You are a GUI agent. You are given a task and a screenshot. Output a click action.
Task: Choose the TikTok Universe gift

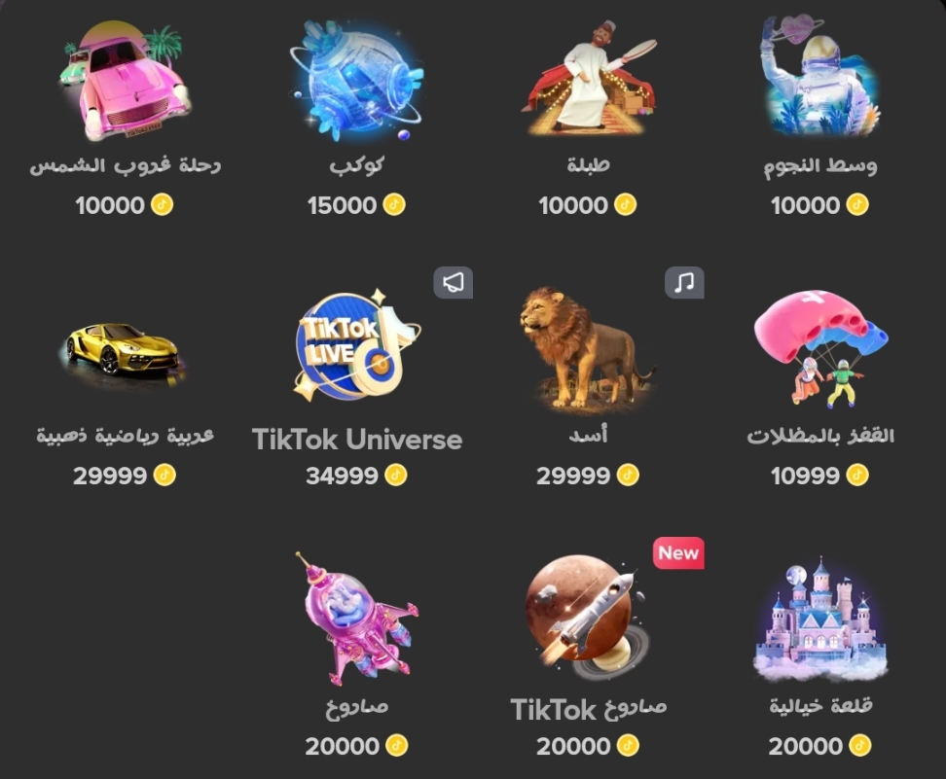[357, 345]
